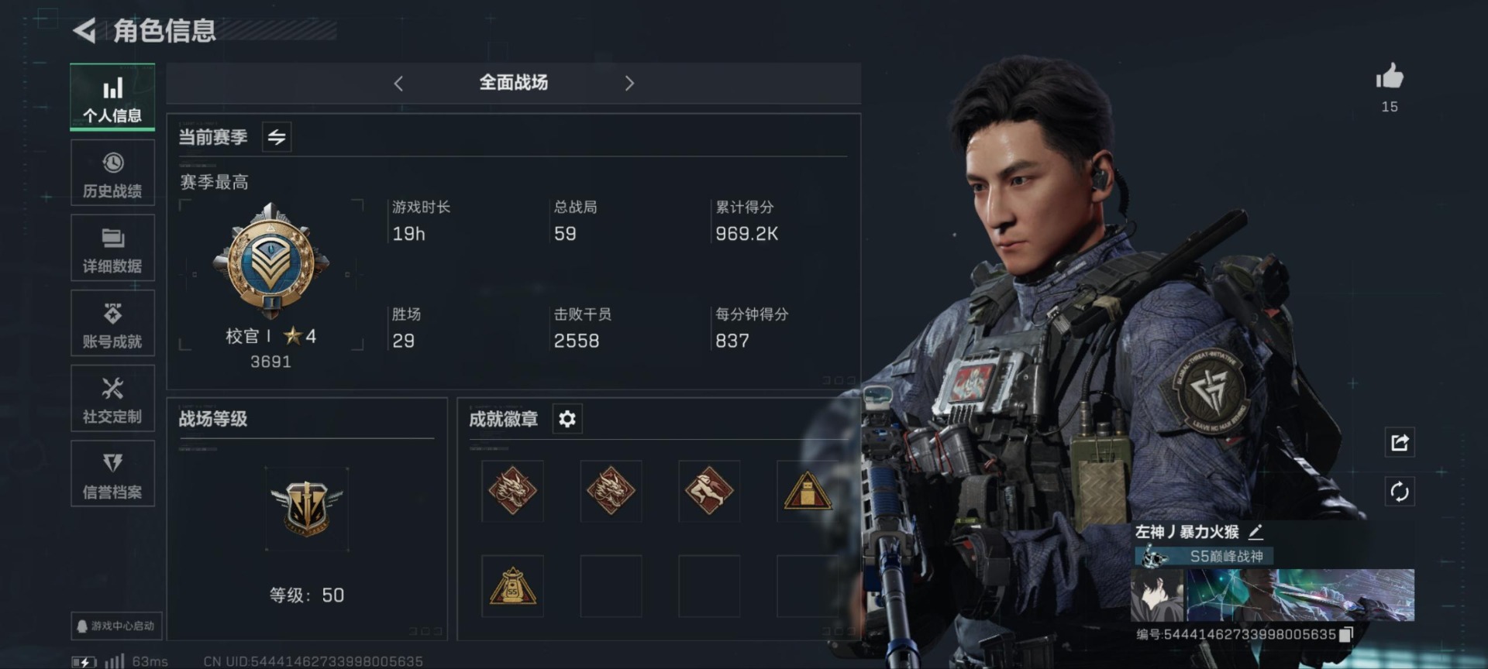Click the 游戏中心启动 button
The width and height of the screenshot is (1488, 669).
click(x=116, y=626)
